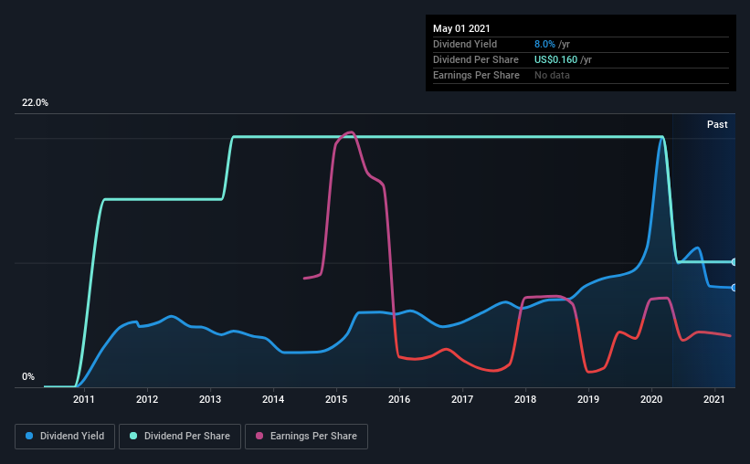The width and height of the screenshot is (750, 464).
Task: Click the 8.0% dividend yield value in tooltip
Action: click(544, 44)
